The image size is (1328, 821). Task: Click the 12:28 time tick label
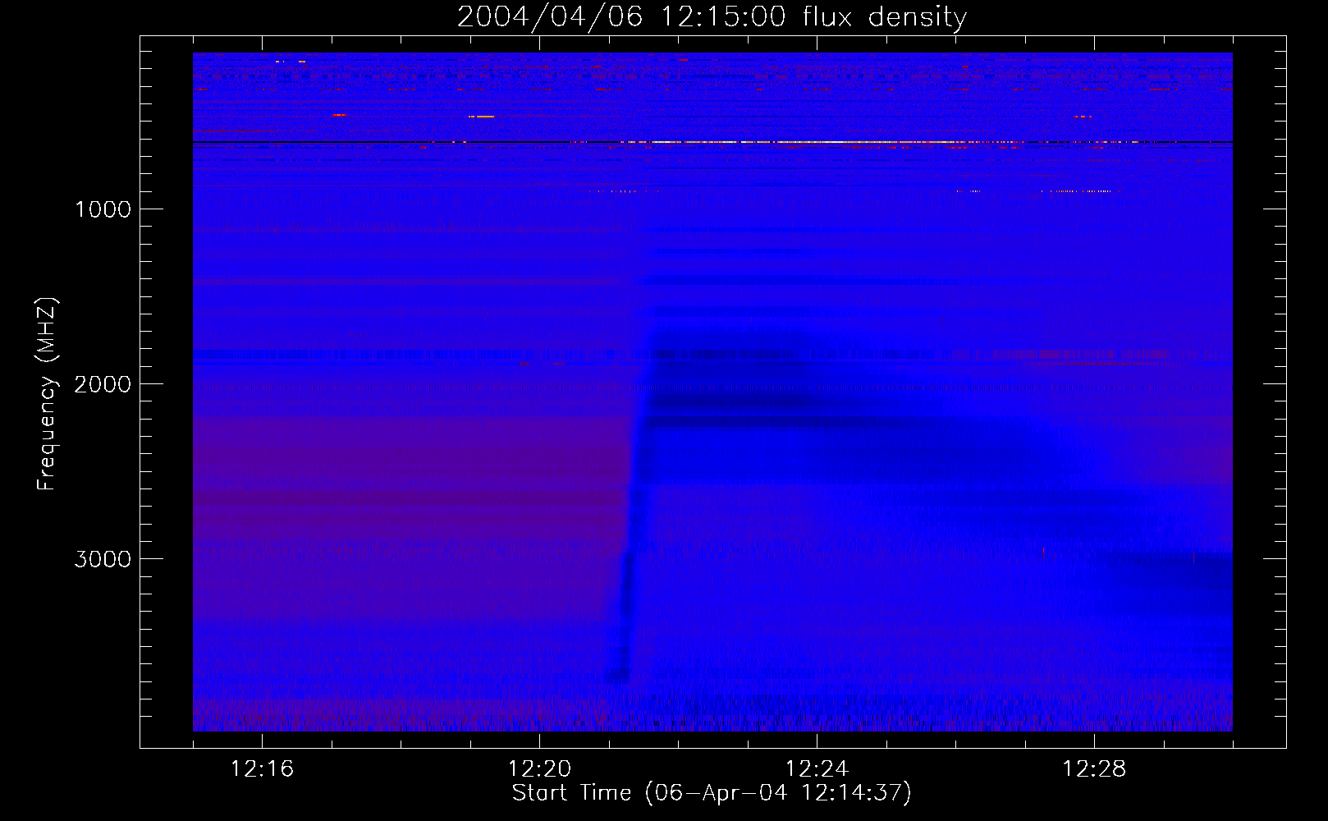pos(1094,769)
